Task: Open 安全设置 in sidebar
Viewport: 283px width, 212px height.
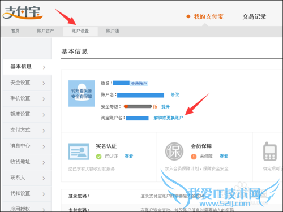Action: [x=27, y=83]
